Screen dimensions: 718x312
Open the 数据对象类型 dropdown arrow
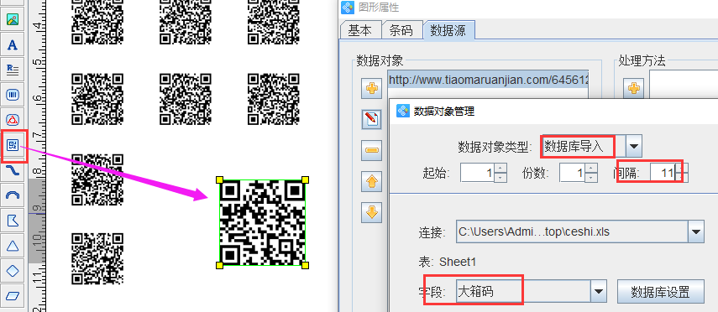[634, 147]
